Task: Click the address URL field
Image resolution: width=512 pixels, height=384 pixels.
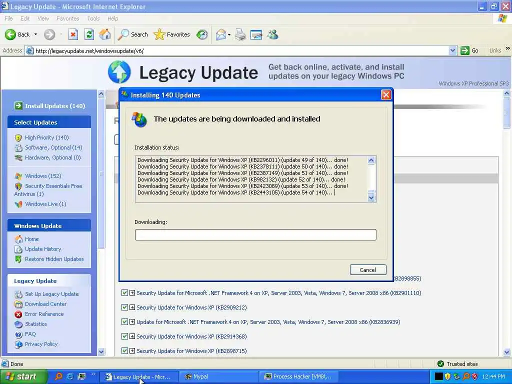Action: pyautogui.click(x=241, y=50)
